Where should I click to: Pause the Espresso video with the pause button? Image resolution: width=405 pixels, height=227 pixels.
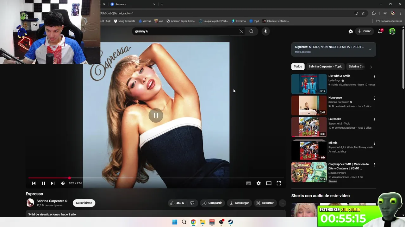click(x=43, y=183)
